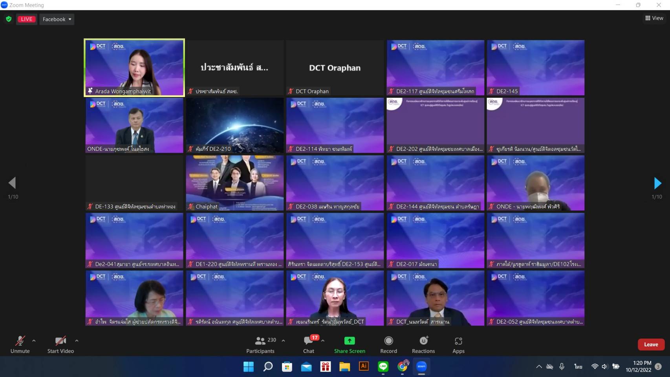Screen dimensions: 670x377
Task: Click the red LIVE indicator
Action: pyautogui.click(x=27, y=19)
